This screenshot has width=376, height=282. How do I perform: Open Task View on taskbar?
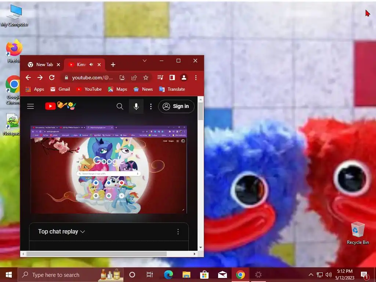(150, 275)
